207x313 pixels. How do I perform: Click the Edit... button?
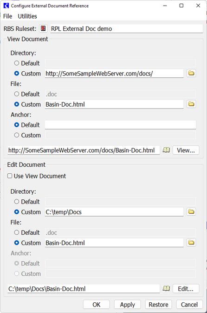tap(186, 289)
